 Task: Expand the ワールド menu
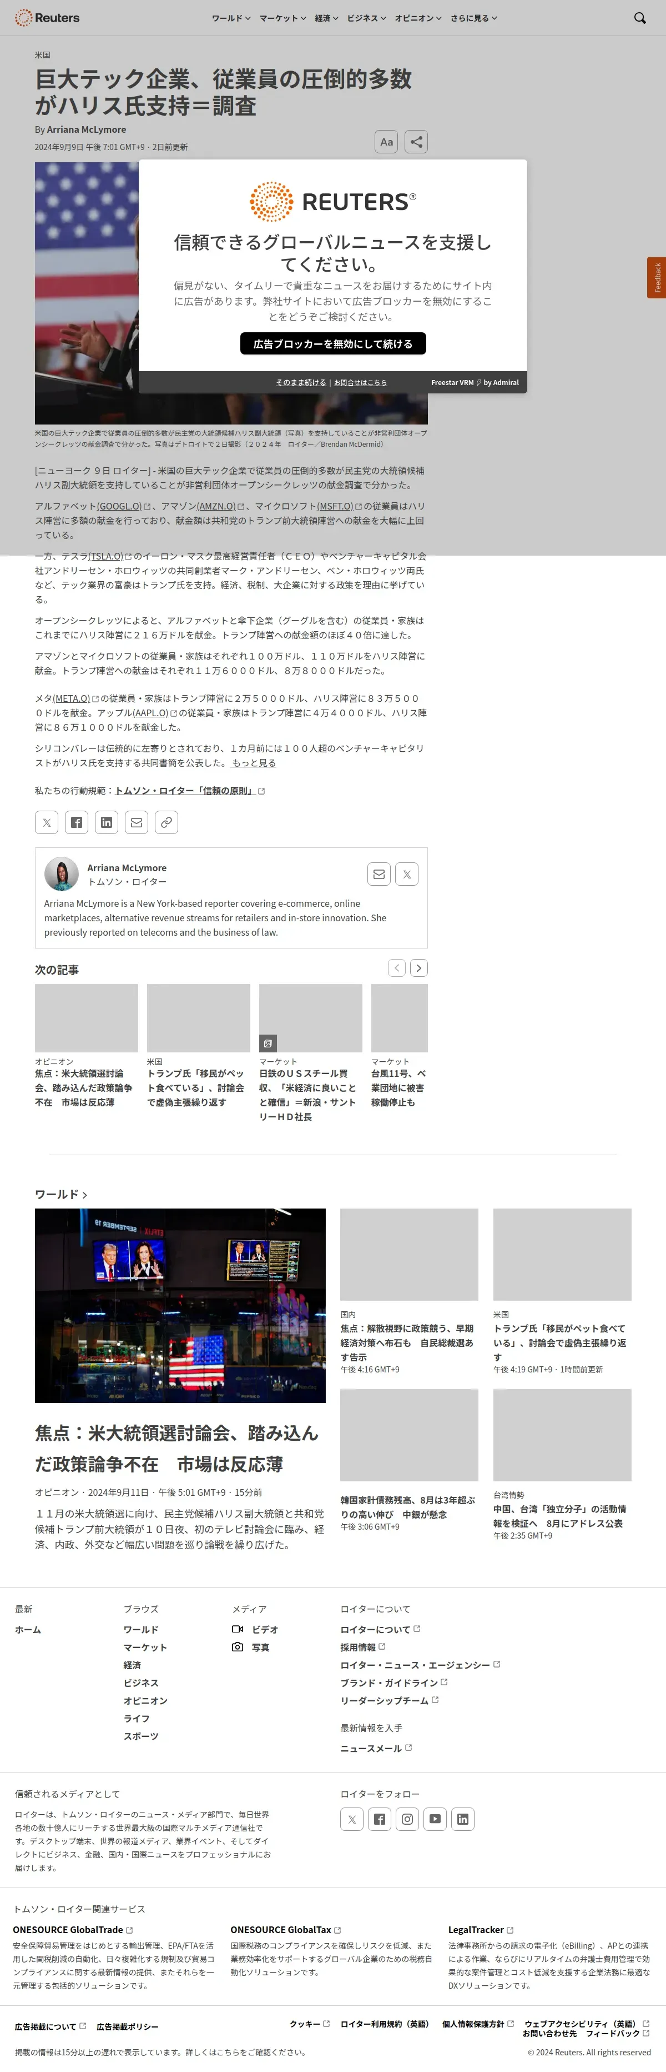[x=231, y=18]
